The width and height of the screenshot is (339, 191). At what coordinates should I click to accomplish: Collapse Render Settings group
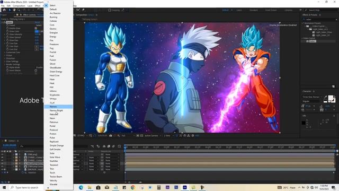click(5, 65)
